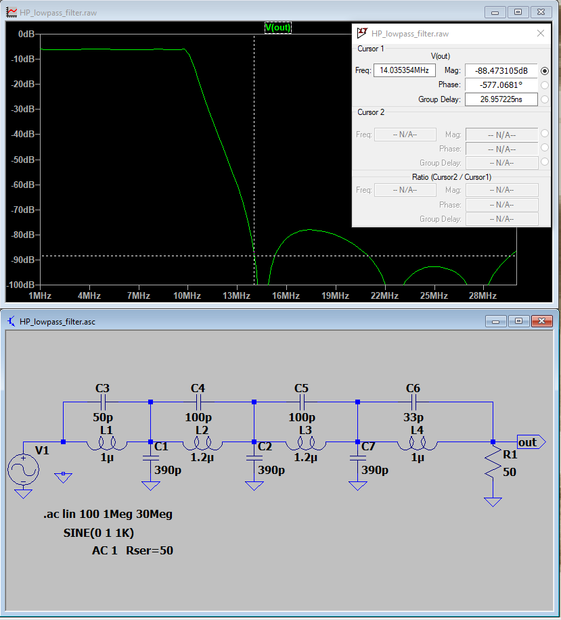
Task: Maximize the HP_lowpass_filter.asc schematic window
Action: 518,321
